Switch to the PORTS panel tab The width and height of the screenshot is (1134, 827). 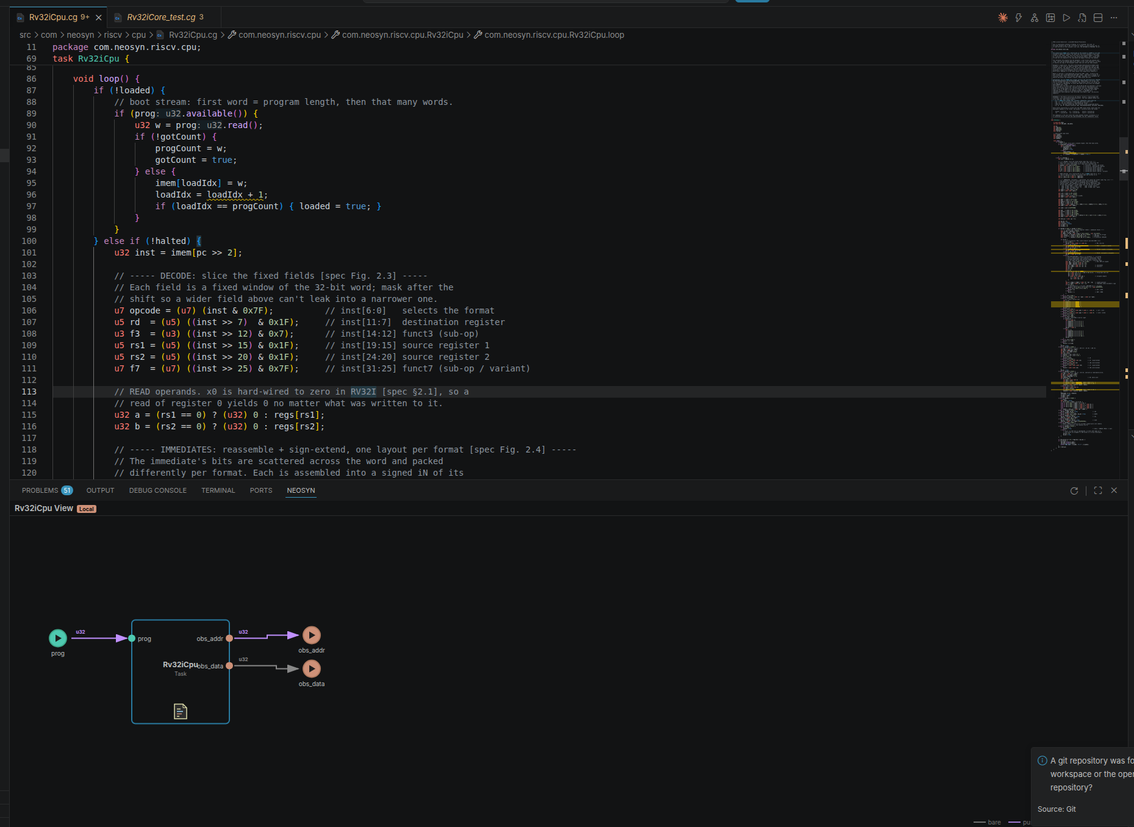pyautogui.click(x=261, y=490)
